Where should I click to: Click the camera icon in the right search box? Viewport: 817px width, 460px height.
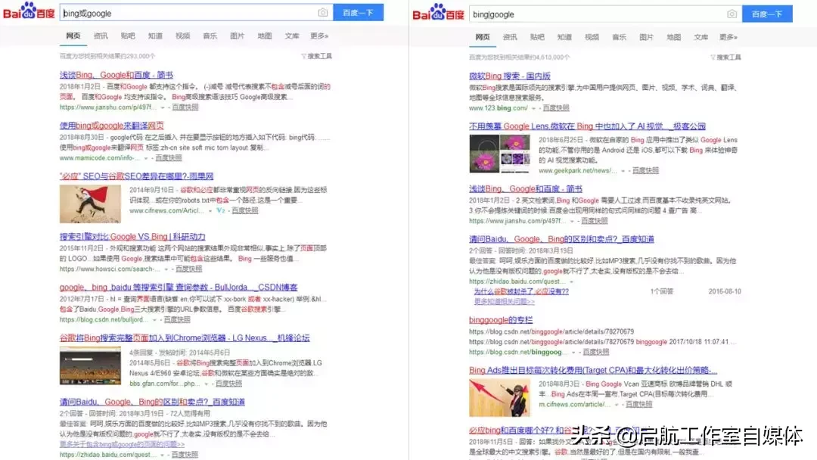(x=732, y=14)
